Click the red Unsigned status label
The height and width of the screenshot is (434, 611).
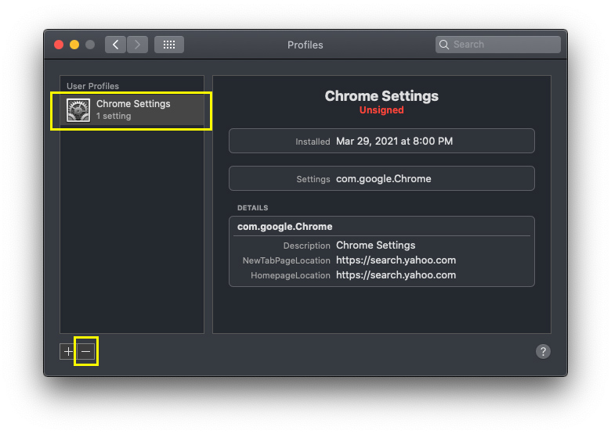click(x=381, y=110)
